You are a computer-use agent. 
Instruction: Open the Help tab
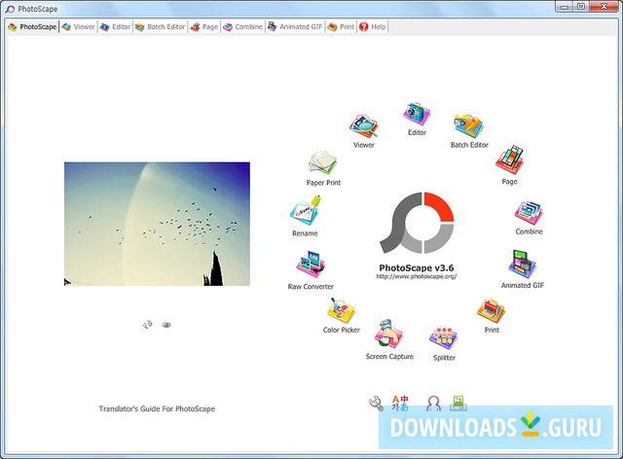[372, 27]
